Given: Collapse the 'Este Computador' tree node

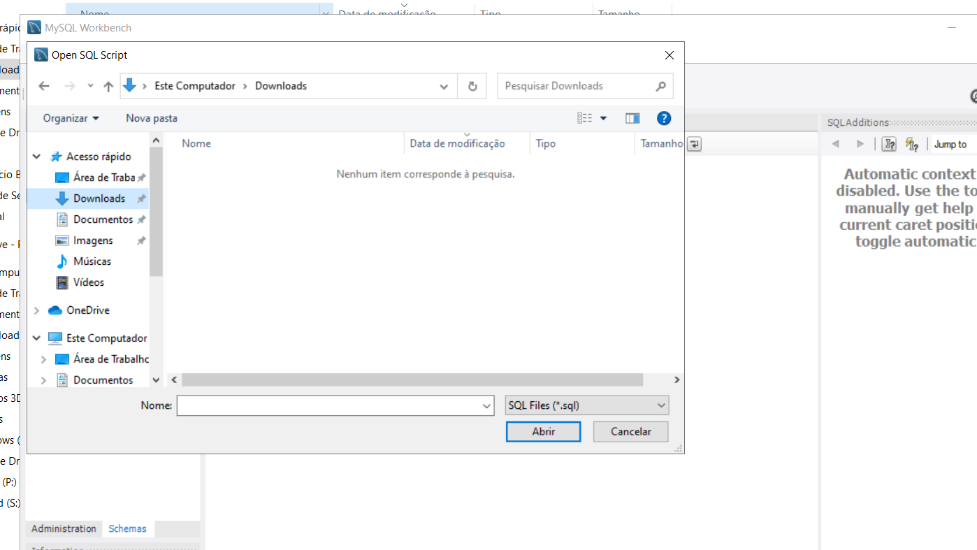Looking at the screenshot, I should (x=37, y=338).
